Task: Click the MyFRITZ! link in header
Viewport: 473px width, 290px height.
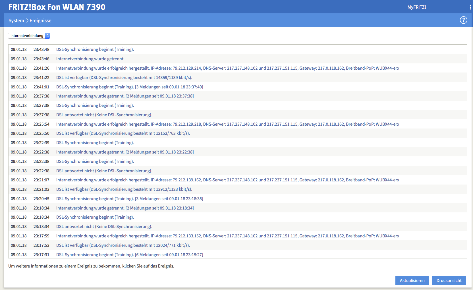Action: click(x=416, y=7)
